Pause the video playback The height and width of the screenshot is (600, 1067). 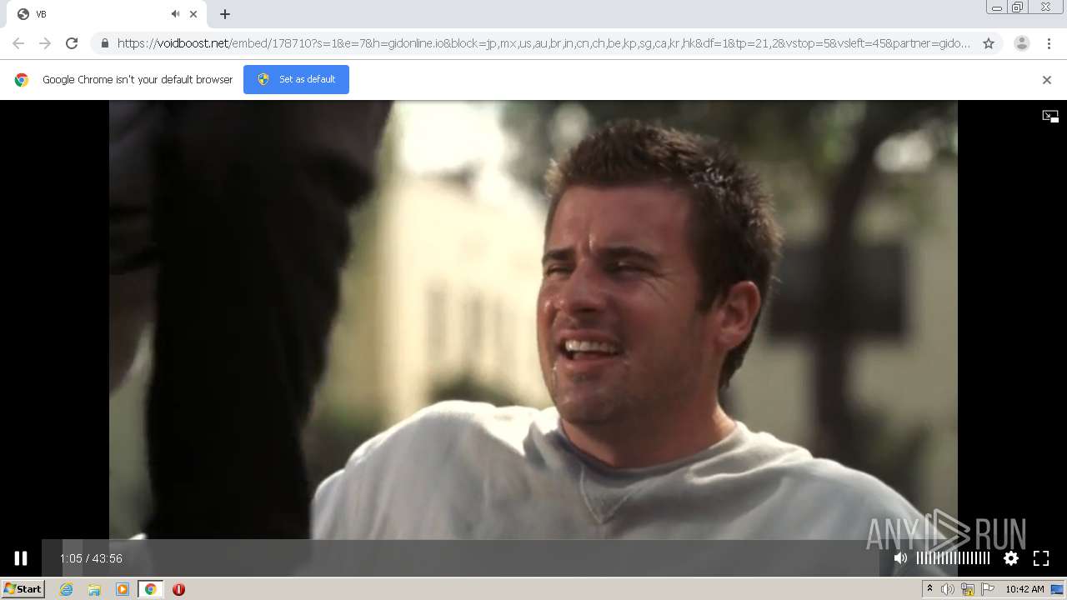pyautogui.click(x=21, y=558)
